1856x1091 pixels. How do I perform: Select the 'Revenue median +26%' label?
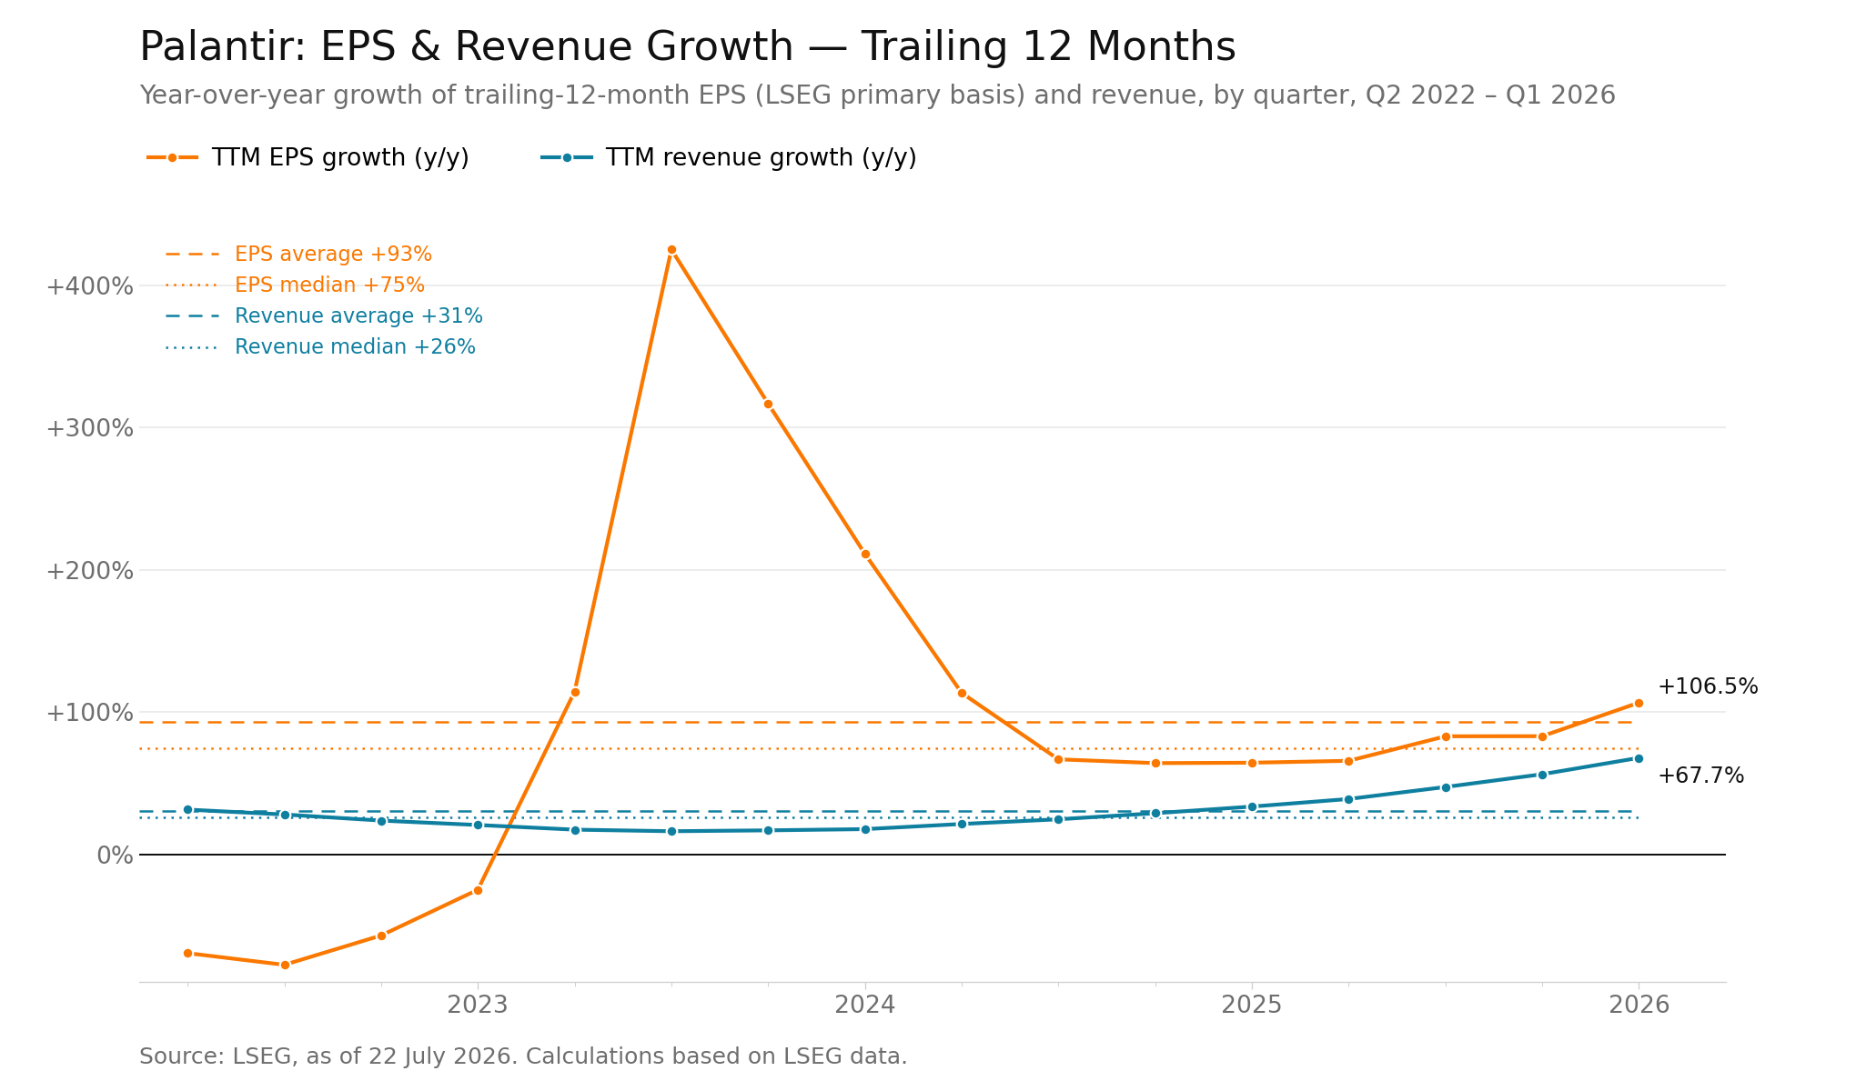[x=355, y=347]
